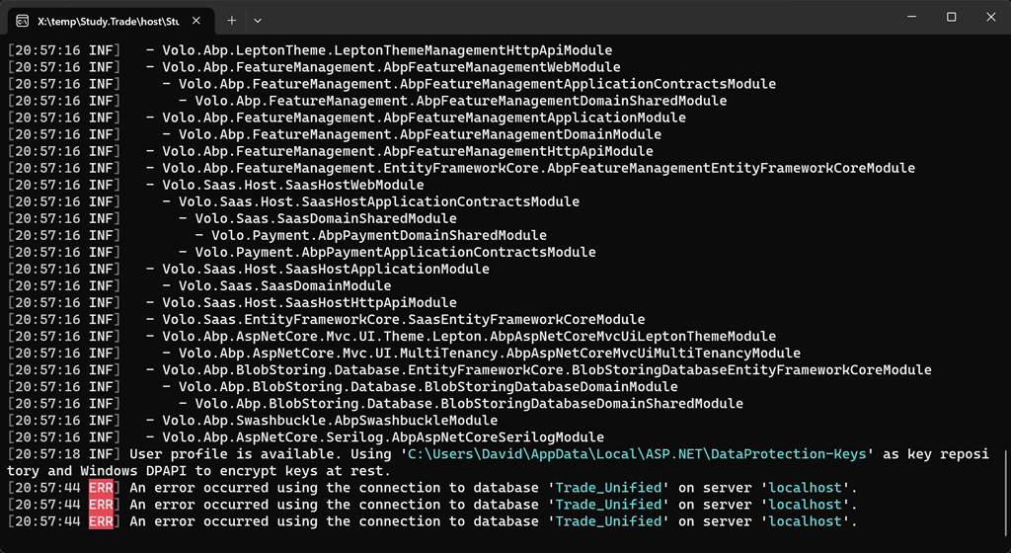Click the SaasEntityFrameworkCoreModule line
Screen dimensions: 1011x553
coord(326,319)
